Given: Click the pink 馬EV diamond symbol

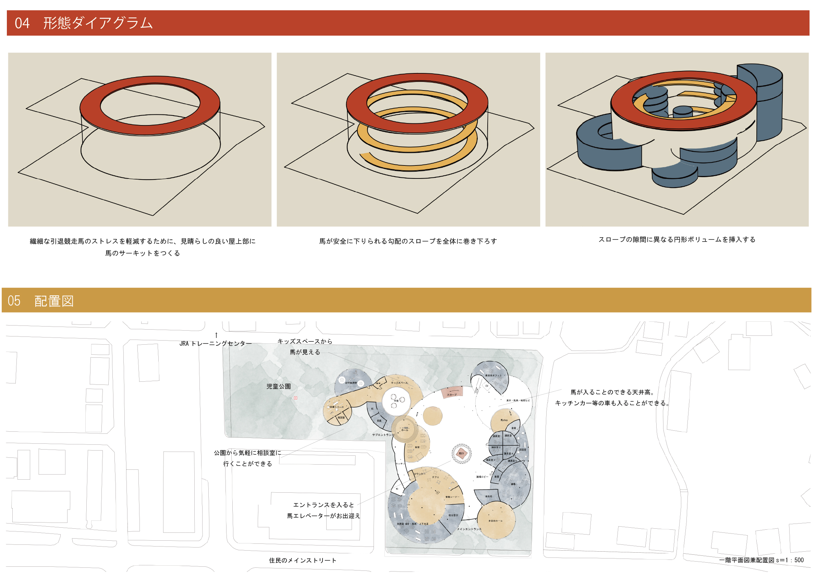Looking at the screenshot, I should tap(462, 454).
